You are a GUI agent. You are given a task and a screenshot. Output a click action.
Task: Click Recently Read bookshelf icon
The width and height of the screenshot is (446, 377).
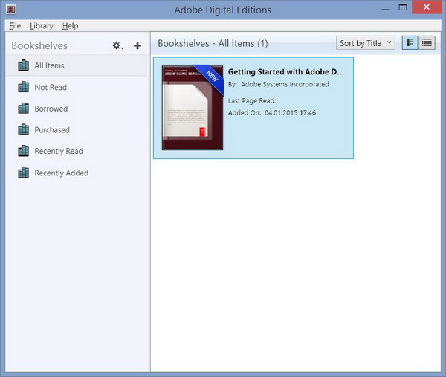pyautogui.click(x=23, y=151)
